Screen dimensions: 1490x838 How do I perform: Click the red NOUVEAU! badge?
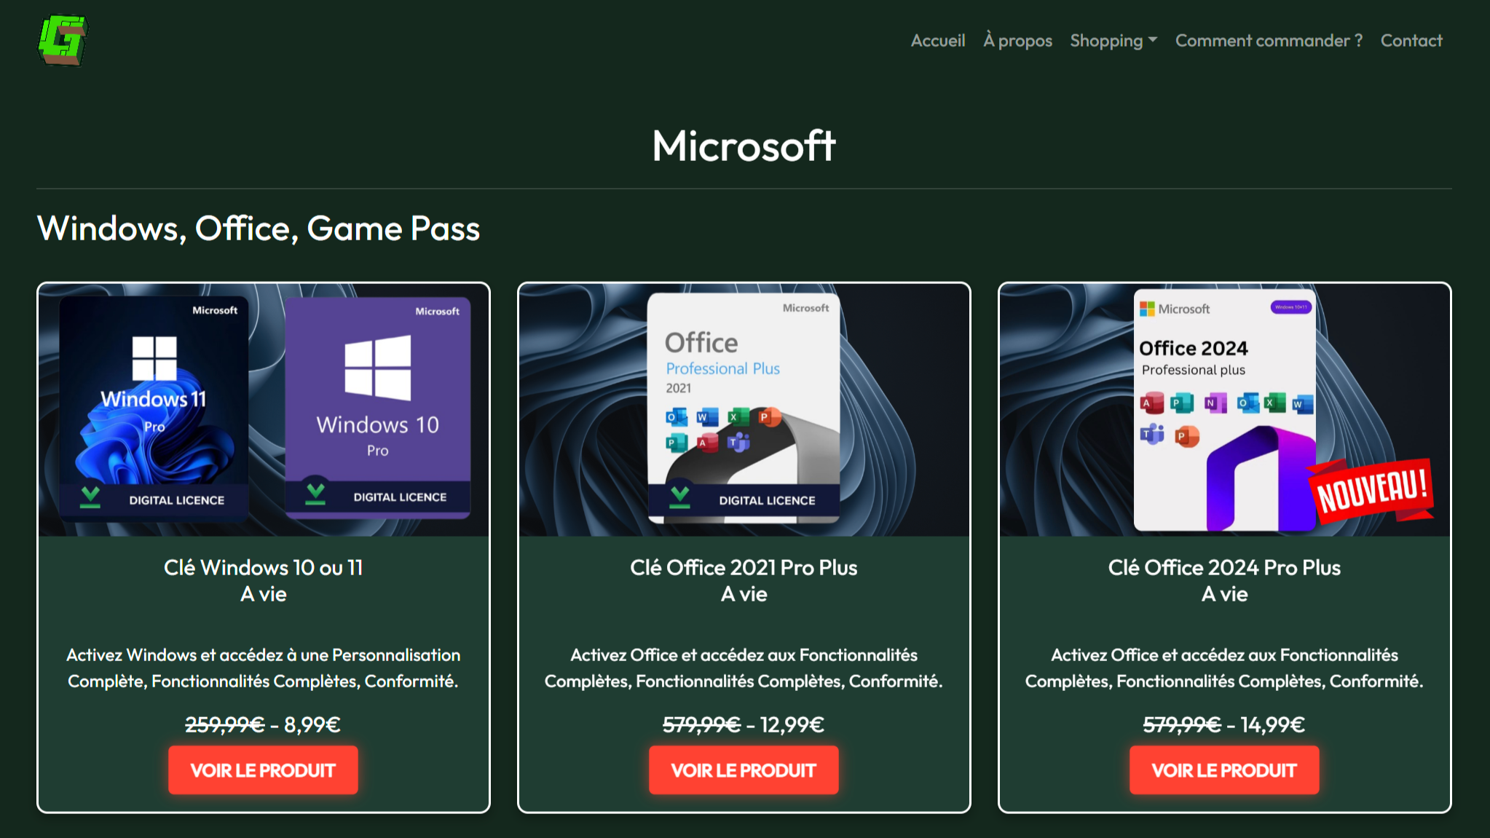(1372, 491)
